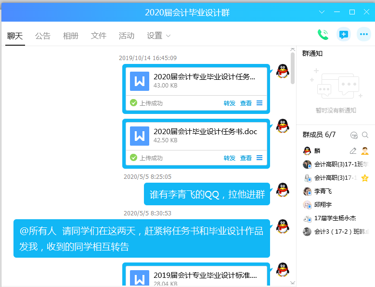This screenshot has width=375, height=287.
Task: Switch to the 公告 tab
Action: (x=43, y=36)
